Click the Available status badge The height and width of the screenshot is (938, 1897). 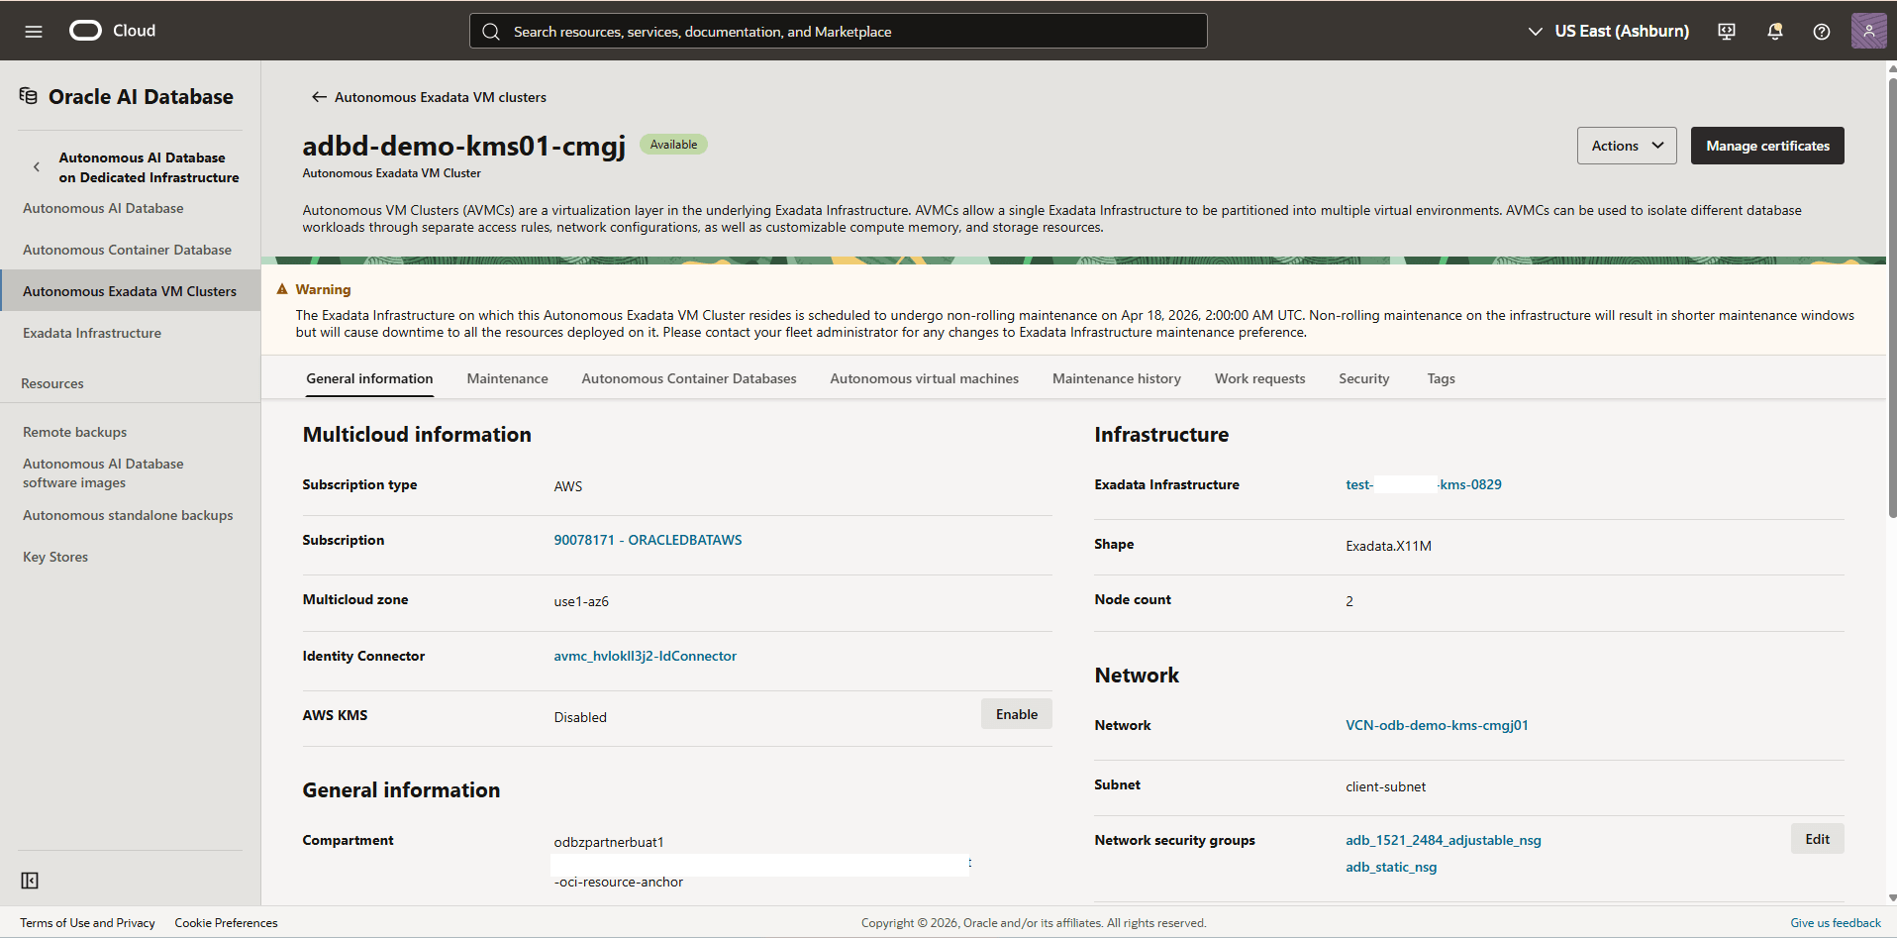(x=673, y=145)
